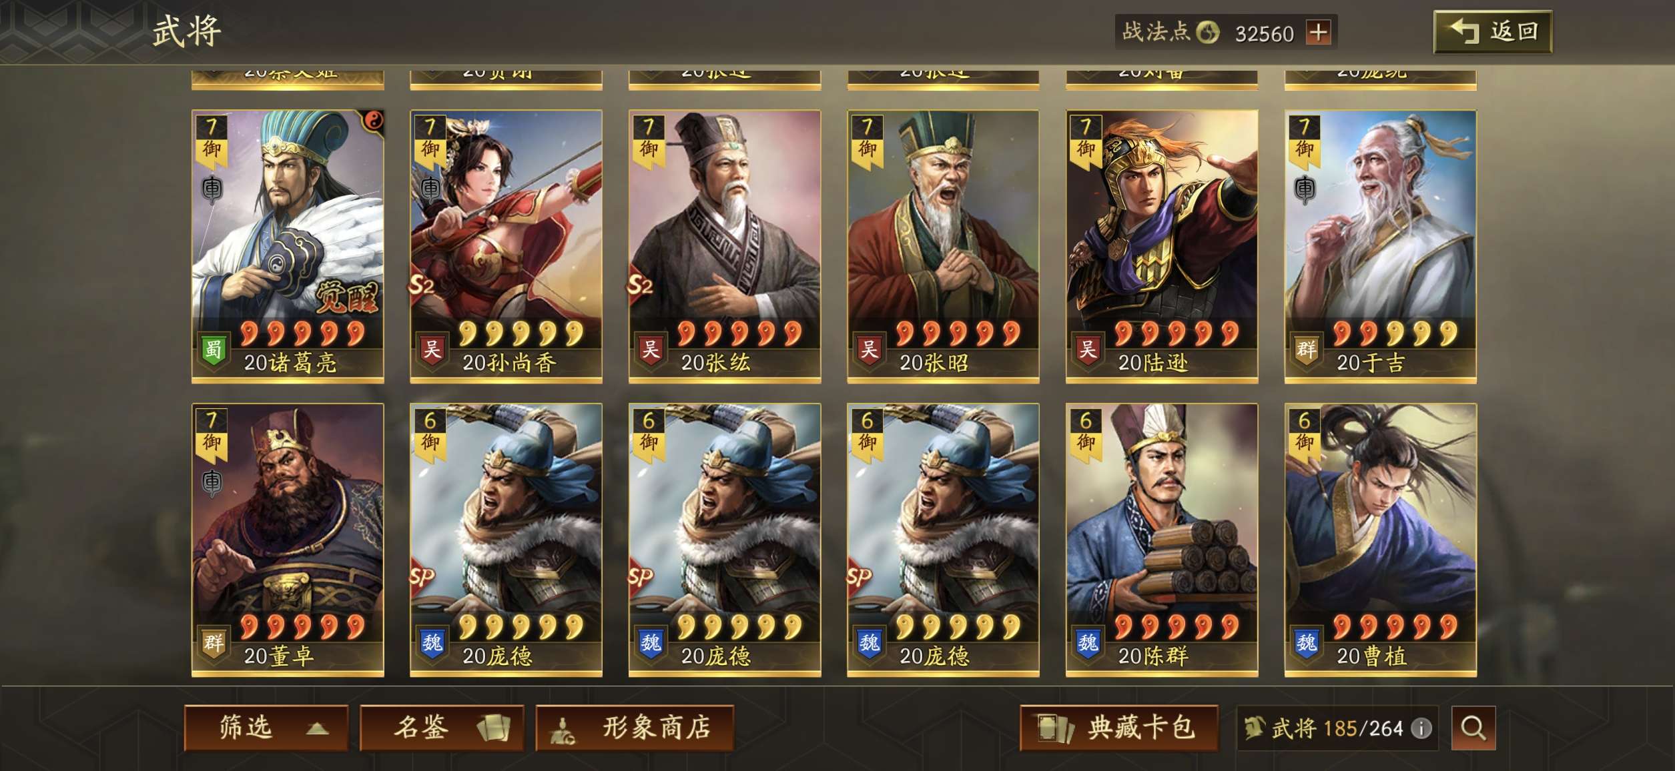Expand the 筛选 filter dropdown
Viewport: 1675px width, 771px height.
tap(266, 728)
